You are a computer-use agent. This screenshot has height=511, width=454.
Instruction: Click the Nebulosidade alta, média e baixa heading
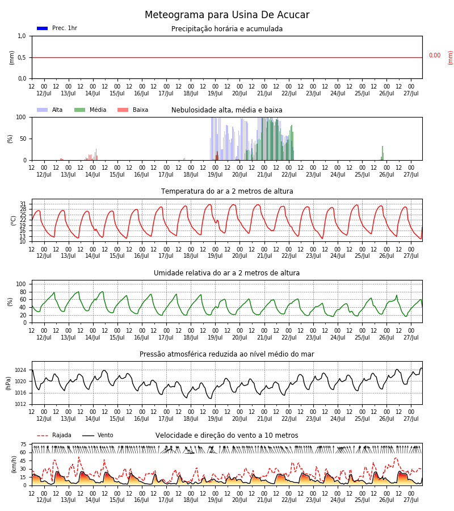click(x=227, y=110)
